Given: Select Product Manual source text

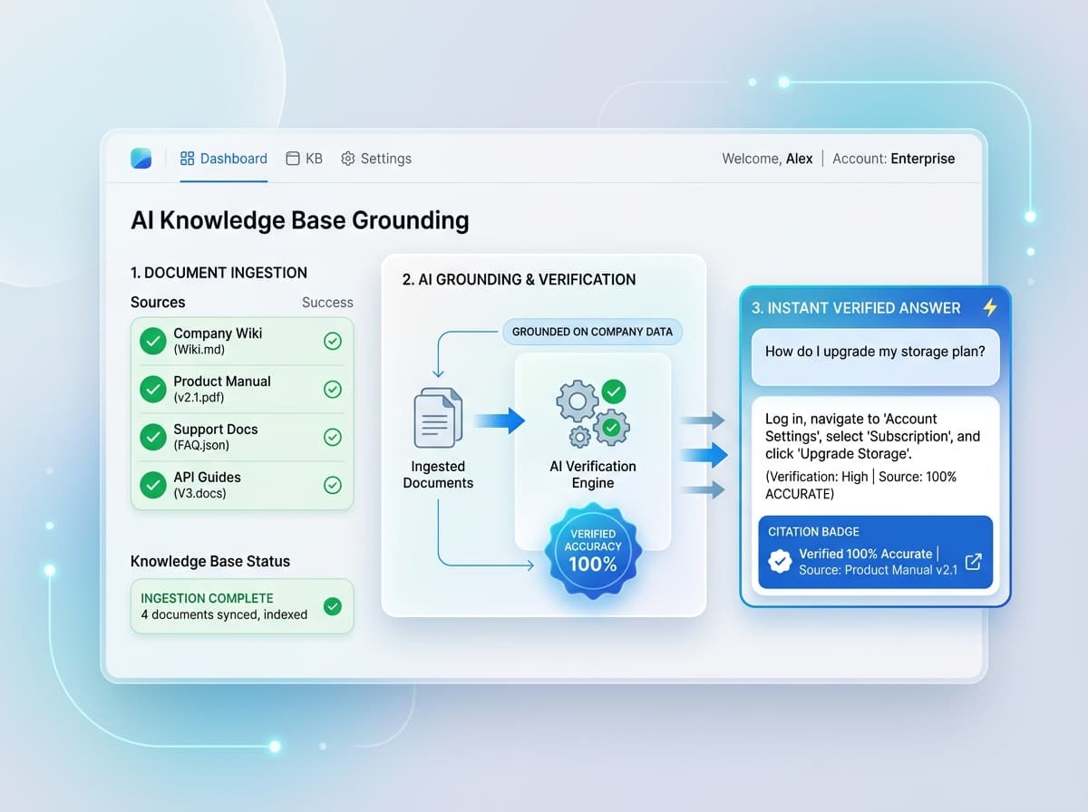Looking at the screenshot, I should [222, 389].
